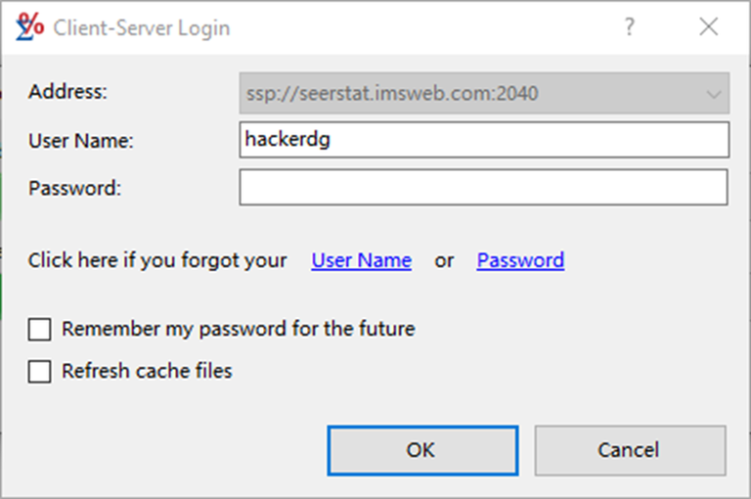This screenshot has height=499, width=751.
Task: Open the forgot User Name link
Action: coord(361,260)
